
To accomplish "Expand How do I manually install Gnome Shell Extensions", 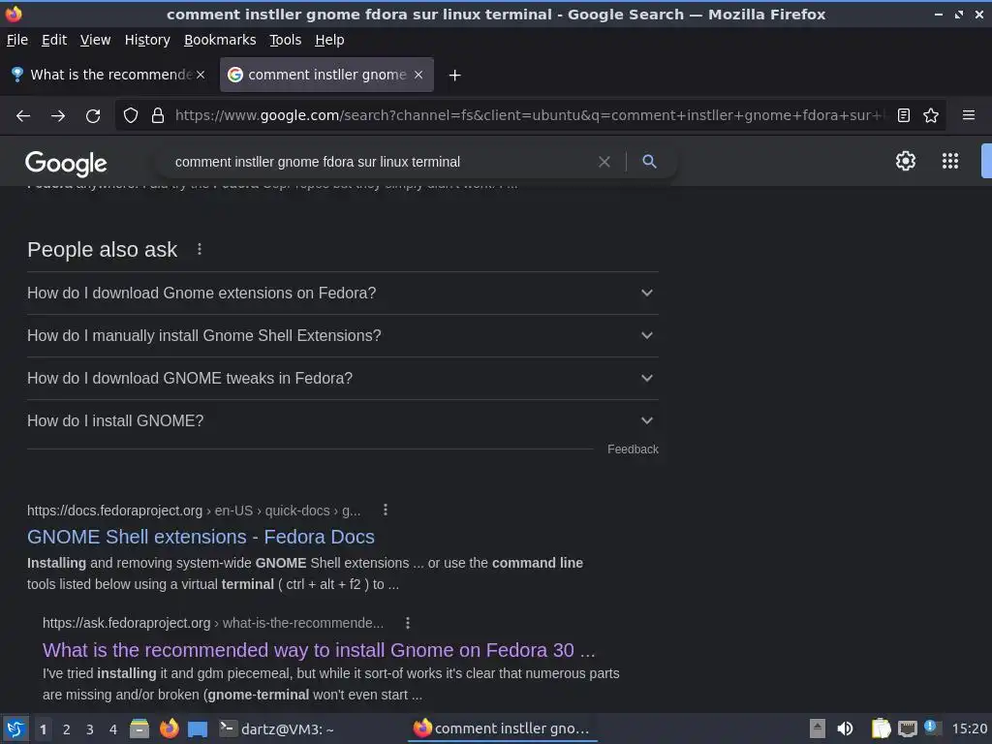I will 342,335.
